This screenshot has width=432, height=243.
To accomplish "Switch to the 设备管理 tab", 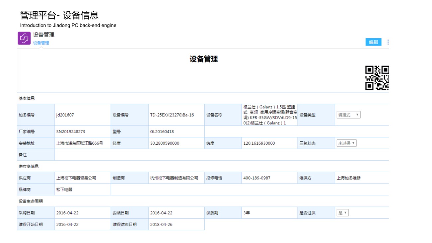I will tap(41, 43).
